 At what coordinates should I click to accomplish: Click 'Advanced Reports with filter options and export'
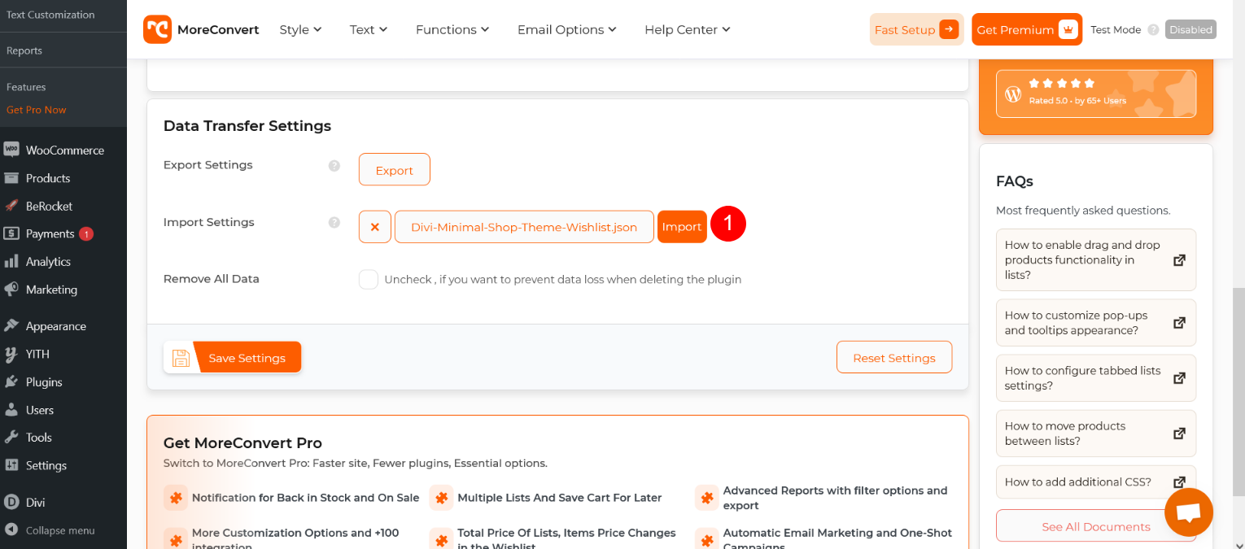point(836,498)
